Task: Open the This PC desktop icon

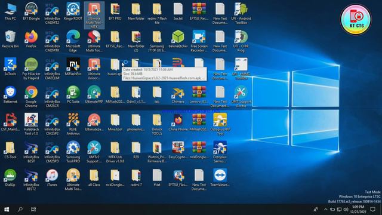Action: pyautogui.click(x=10, y=12)
